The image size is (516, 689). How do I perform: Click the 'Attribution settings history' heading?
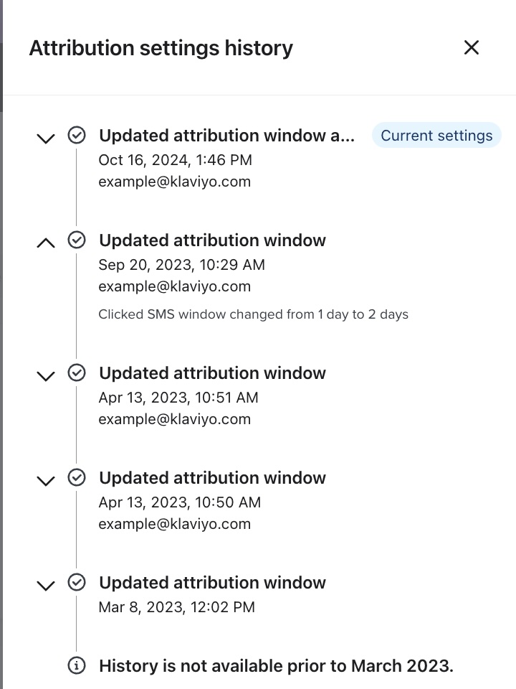[161, 48]
